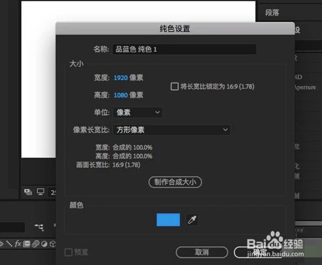
Task: Open the blue solid color swatch
Action: point(168,220)
